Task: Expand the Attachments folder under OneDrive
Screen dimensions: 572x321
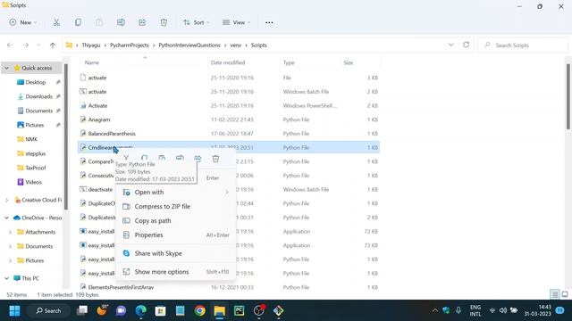Action: pyautogui.click(x=10, y=232)
